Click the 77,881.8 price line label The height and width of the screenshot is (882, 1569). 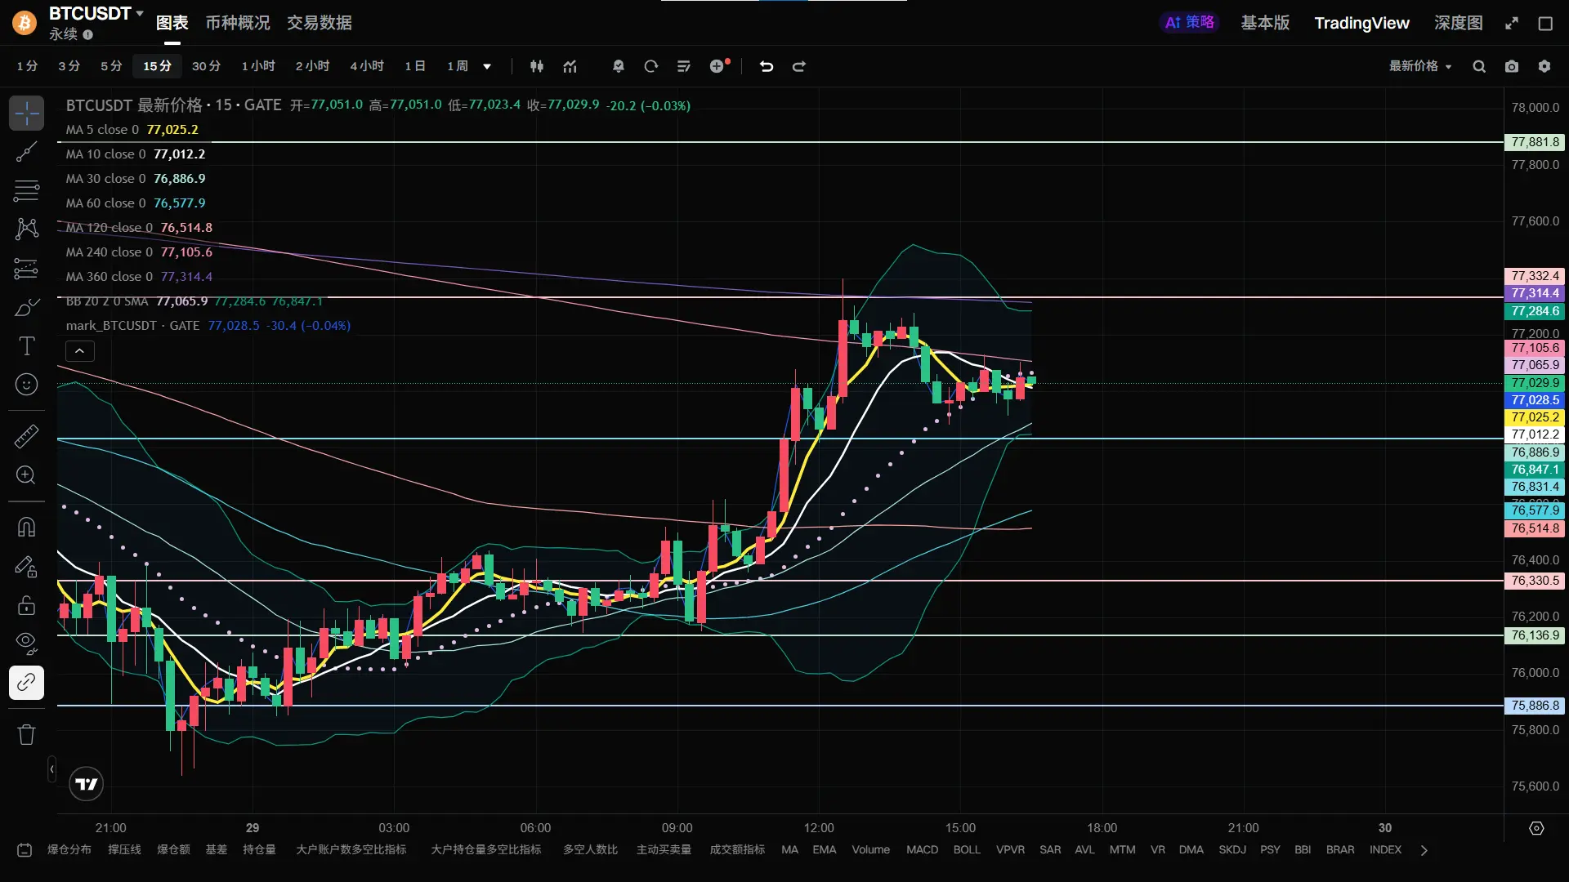coord(1534,142)
